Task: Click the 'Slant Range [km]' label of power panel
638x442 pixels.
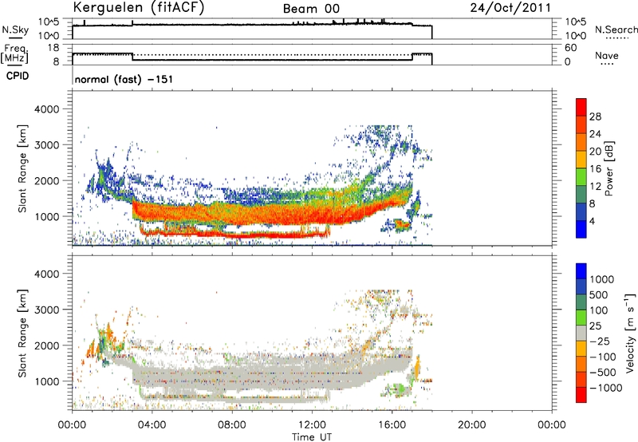Action: tap(22, 168)
